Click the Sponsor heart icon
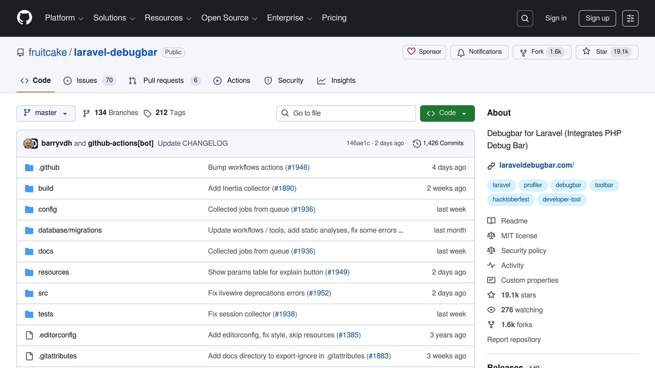 (x=413, y=52)
